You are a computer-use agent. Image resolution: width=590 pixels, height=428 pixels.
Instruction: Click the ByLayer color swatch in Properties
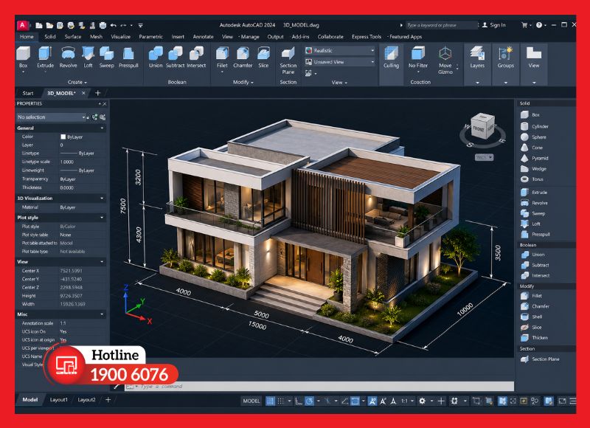(63, 137)
